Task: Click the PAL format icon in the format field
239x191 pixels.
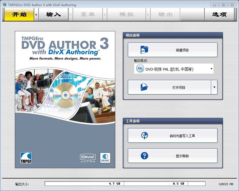Action: [140, 68]
